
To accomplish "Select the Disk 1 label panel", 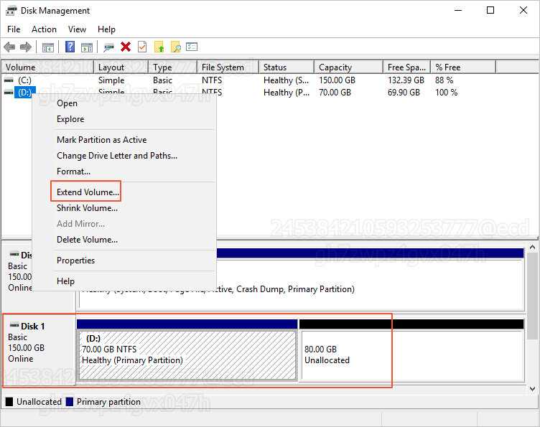I will click(x=39, y=349).
